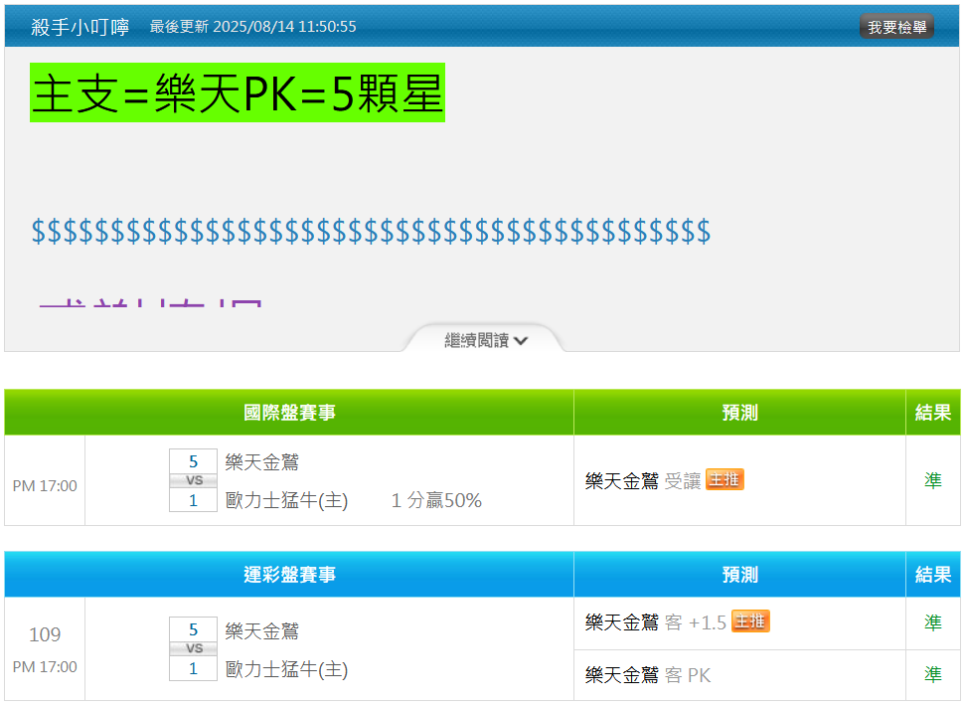Click the VS label in 國際盤賽事 row
This screenshot has height=708, width=966.
[194, 480]
